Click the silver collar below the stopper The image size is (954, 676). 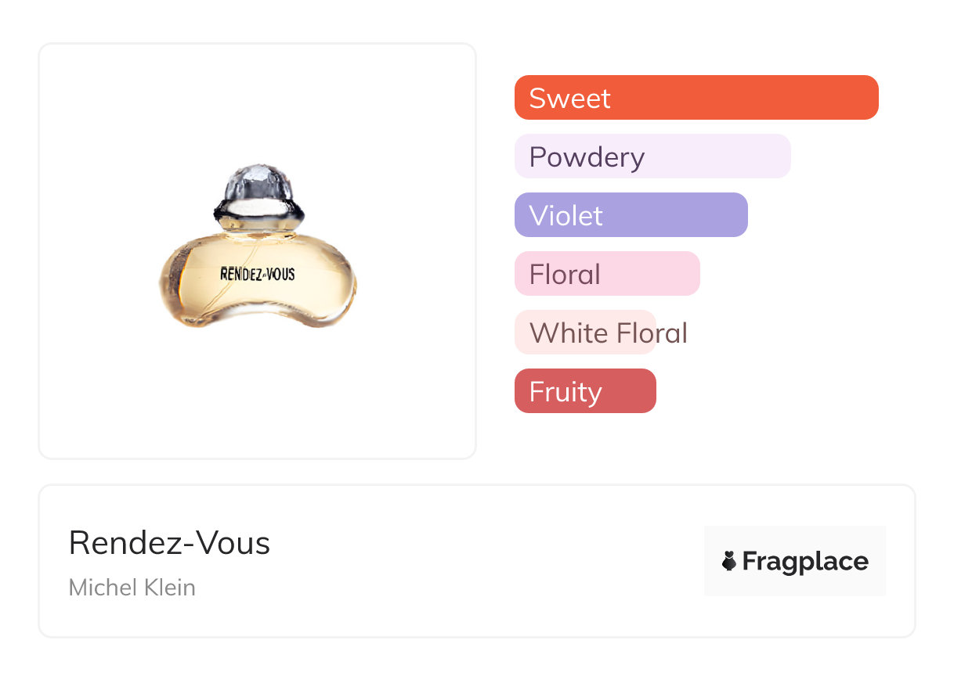coord(258,211)
